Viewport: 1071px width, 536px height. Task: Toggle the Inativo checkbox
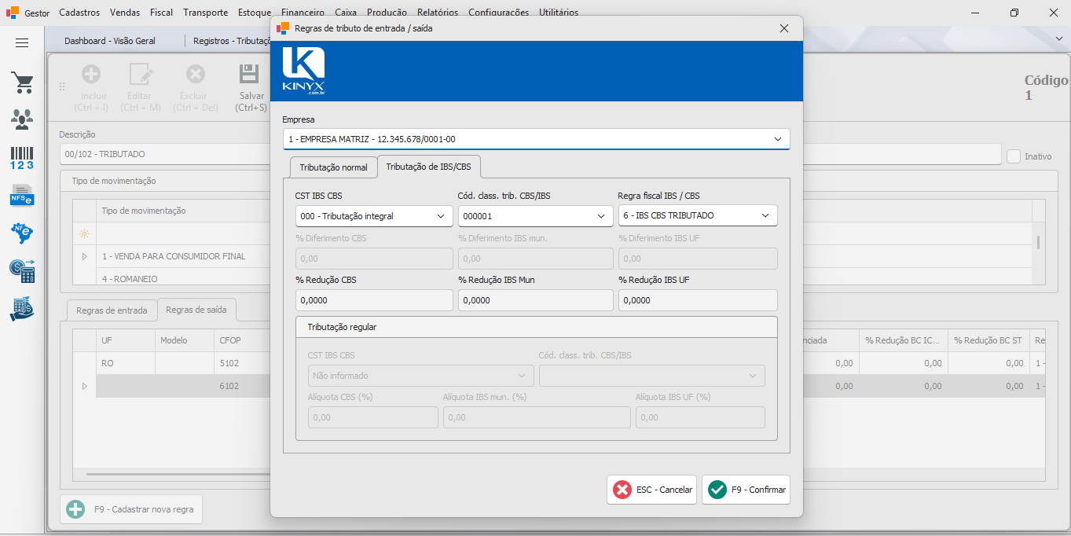1014,156
